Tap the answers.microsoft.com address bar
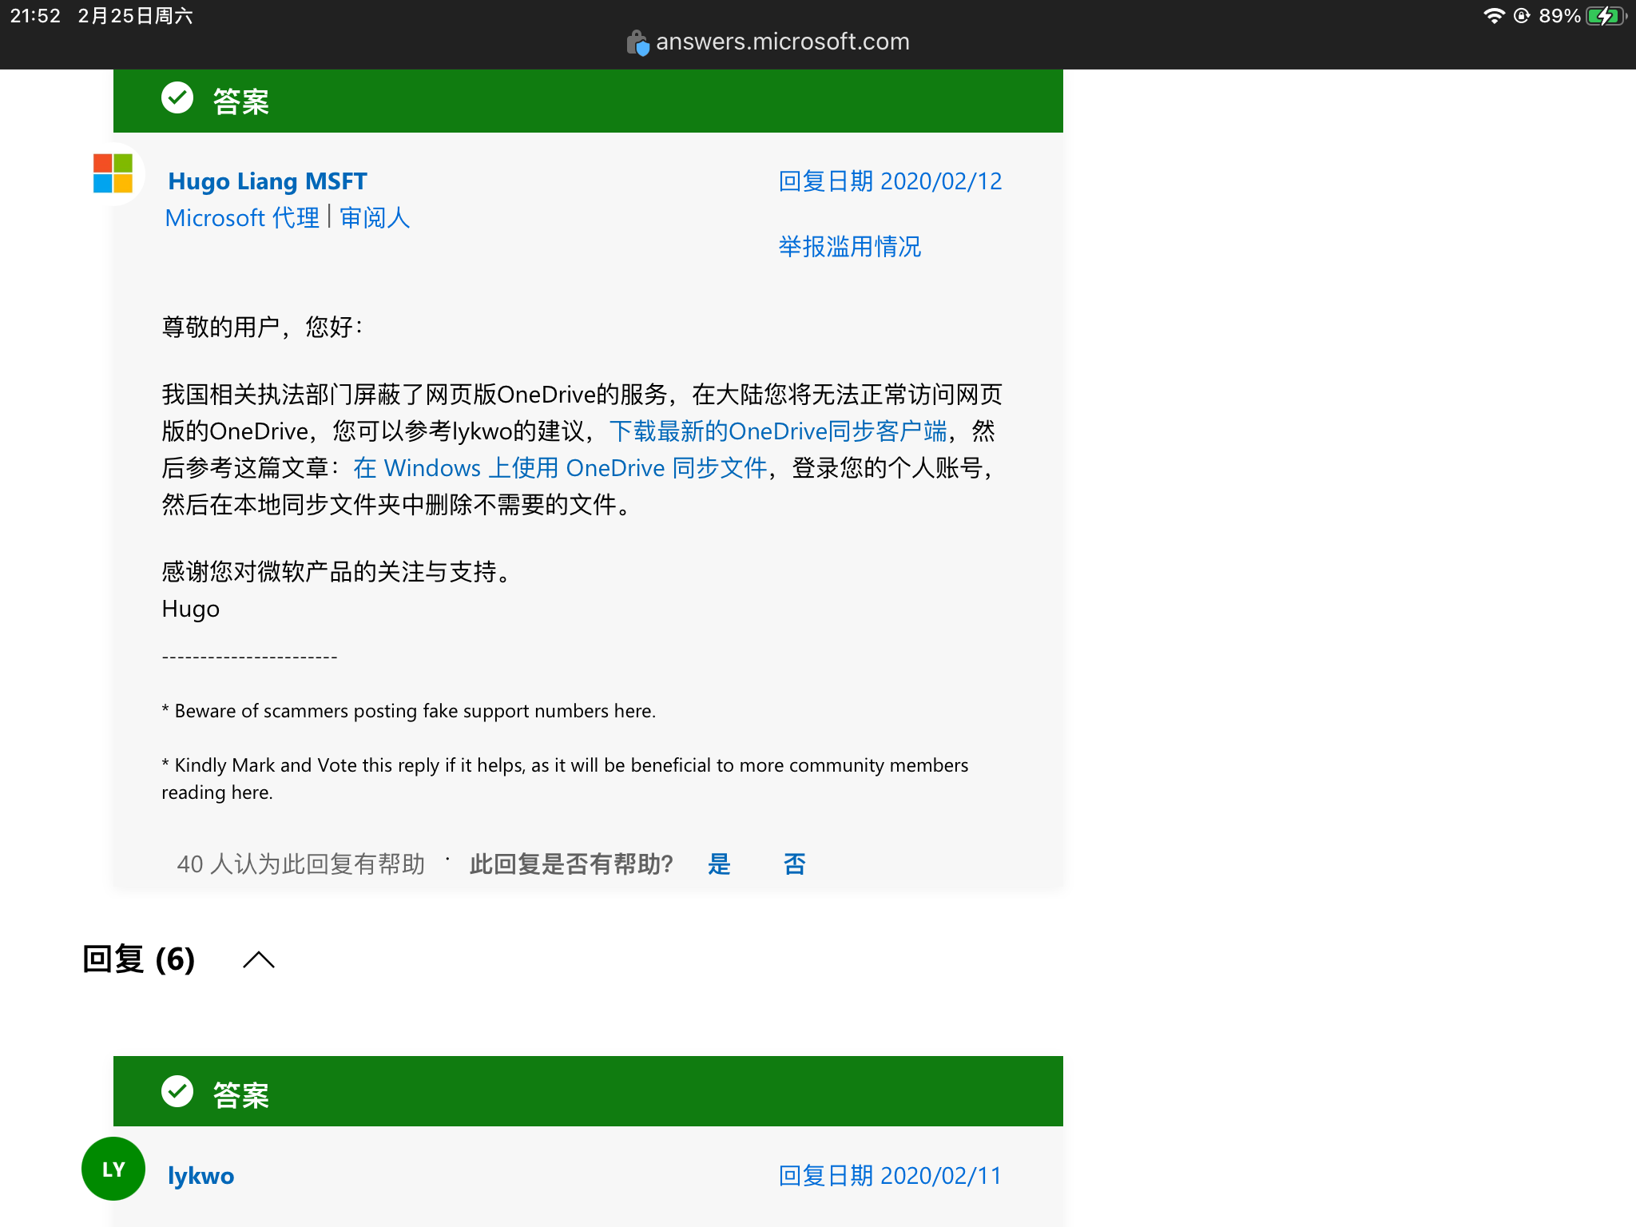 [x=783, y=41]
